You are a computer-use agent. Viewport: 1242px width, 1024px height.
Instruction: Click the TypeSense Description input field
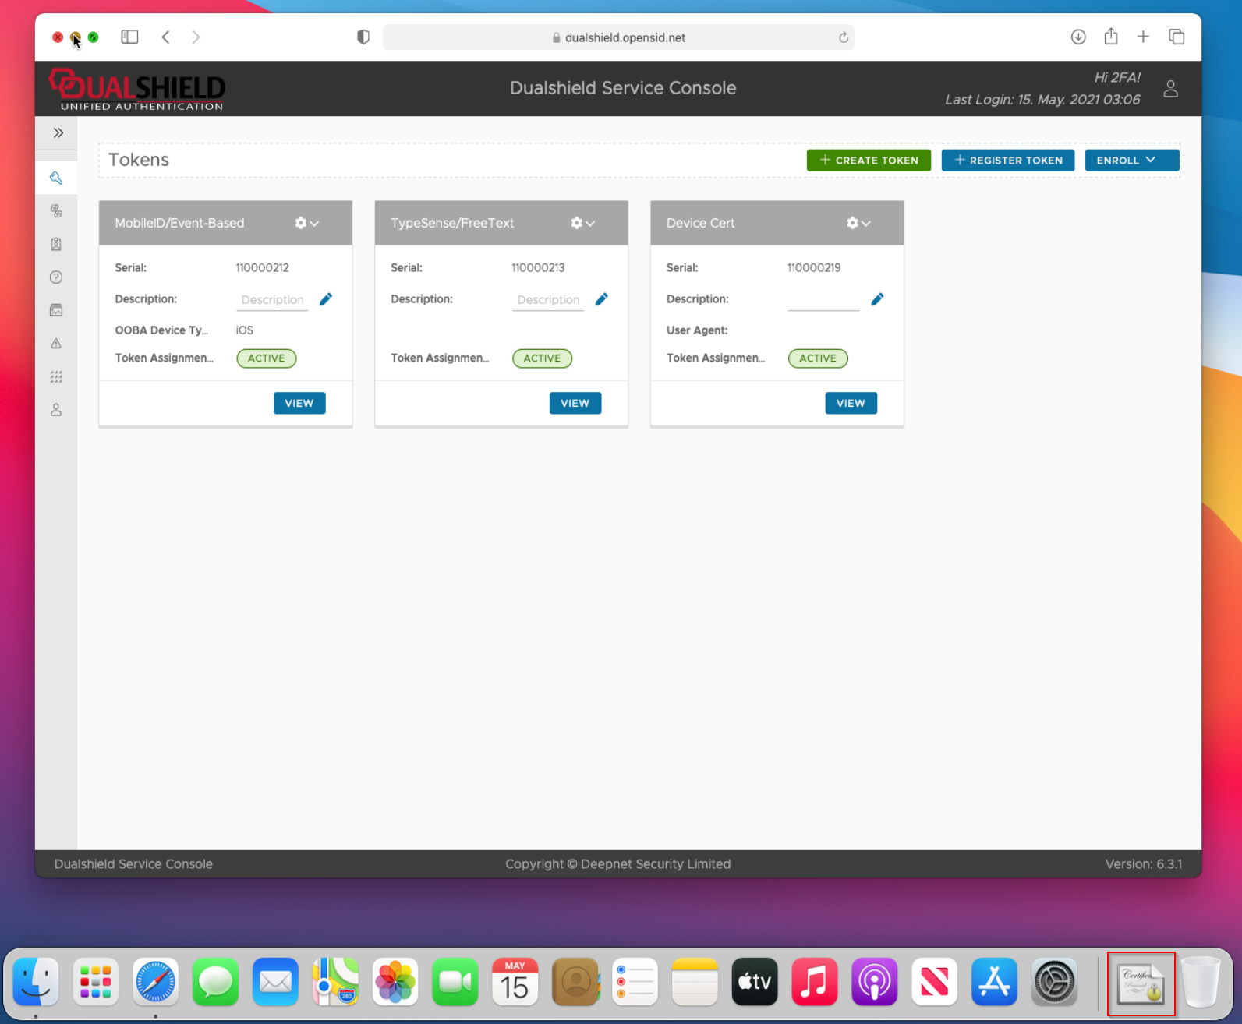547,300
